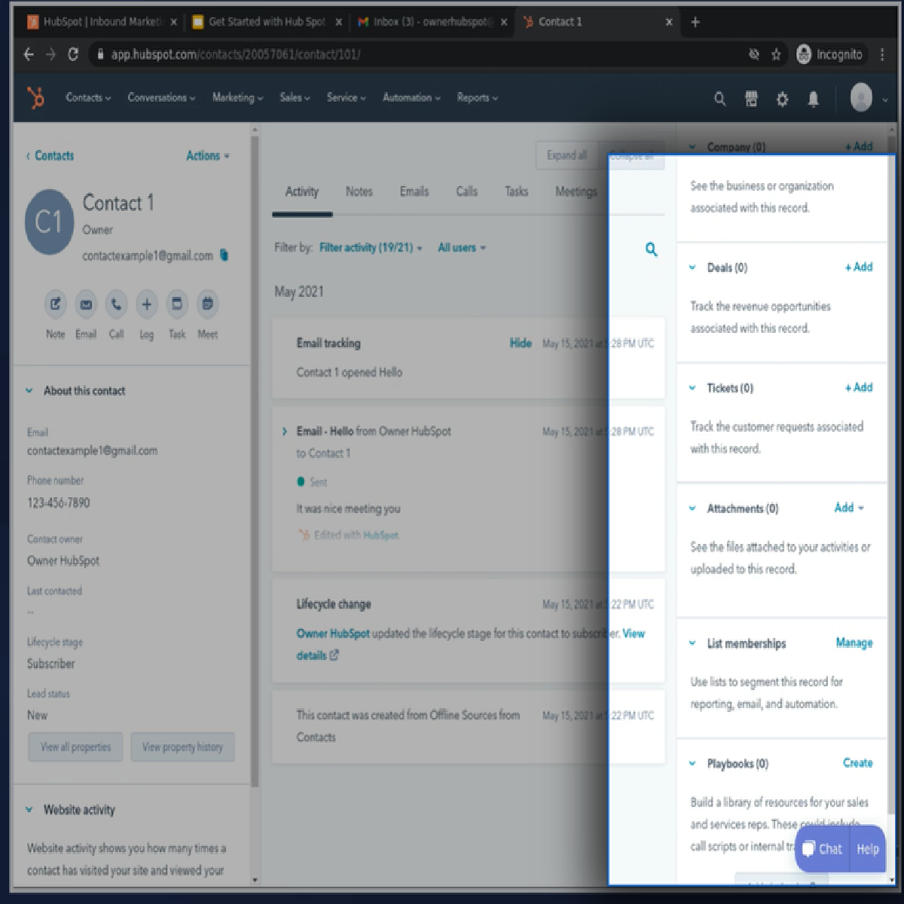This screenshot has width=904, height=904.
Task: Expand the Email - Hello activity entry
Action: (284, 432)
